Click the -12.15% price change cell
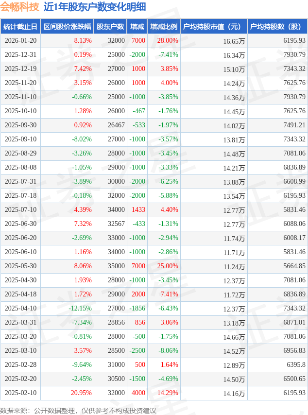This screenshot has height=415, width=308. [x=80, y=309]
